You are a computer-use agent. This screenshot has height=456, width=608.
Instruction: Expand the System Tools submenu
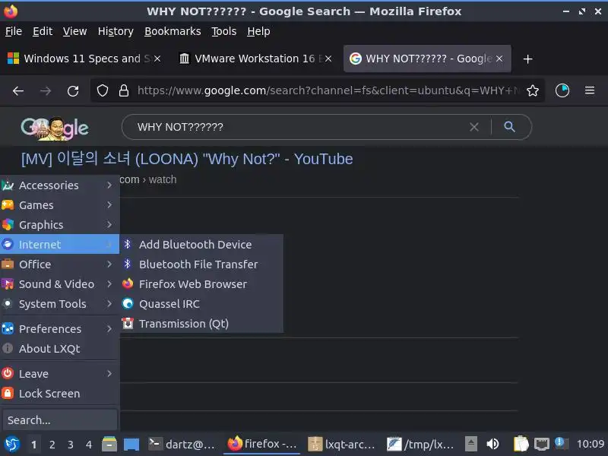click(x=60, y=304)
